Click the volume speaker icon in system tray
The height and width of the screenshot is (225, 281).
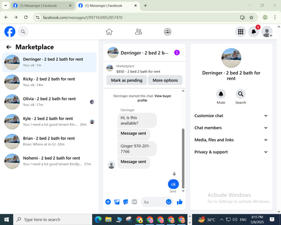235,219
